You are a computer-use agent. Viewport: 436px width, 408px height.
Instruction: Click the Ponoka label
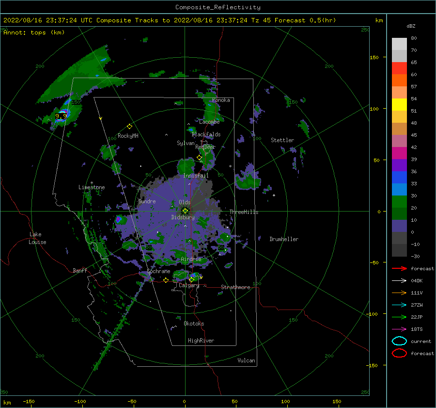click(221, 100)
